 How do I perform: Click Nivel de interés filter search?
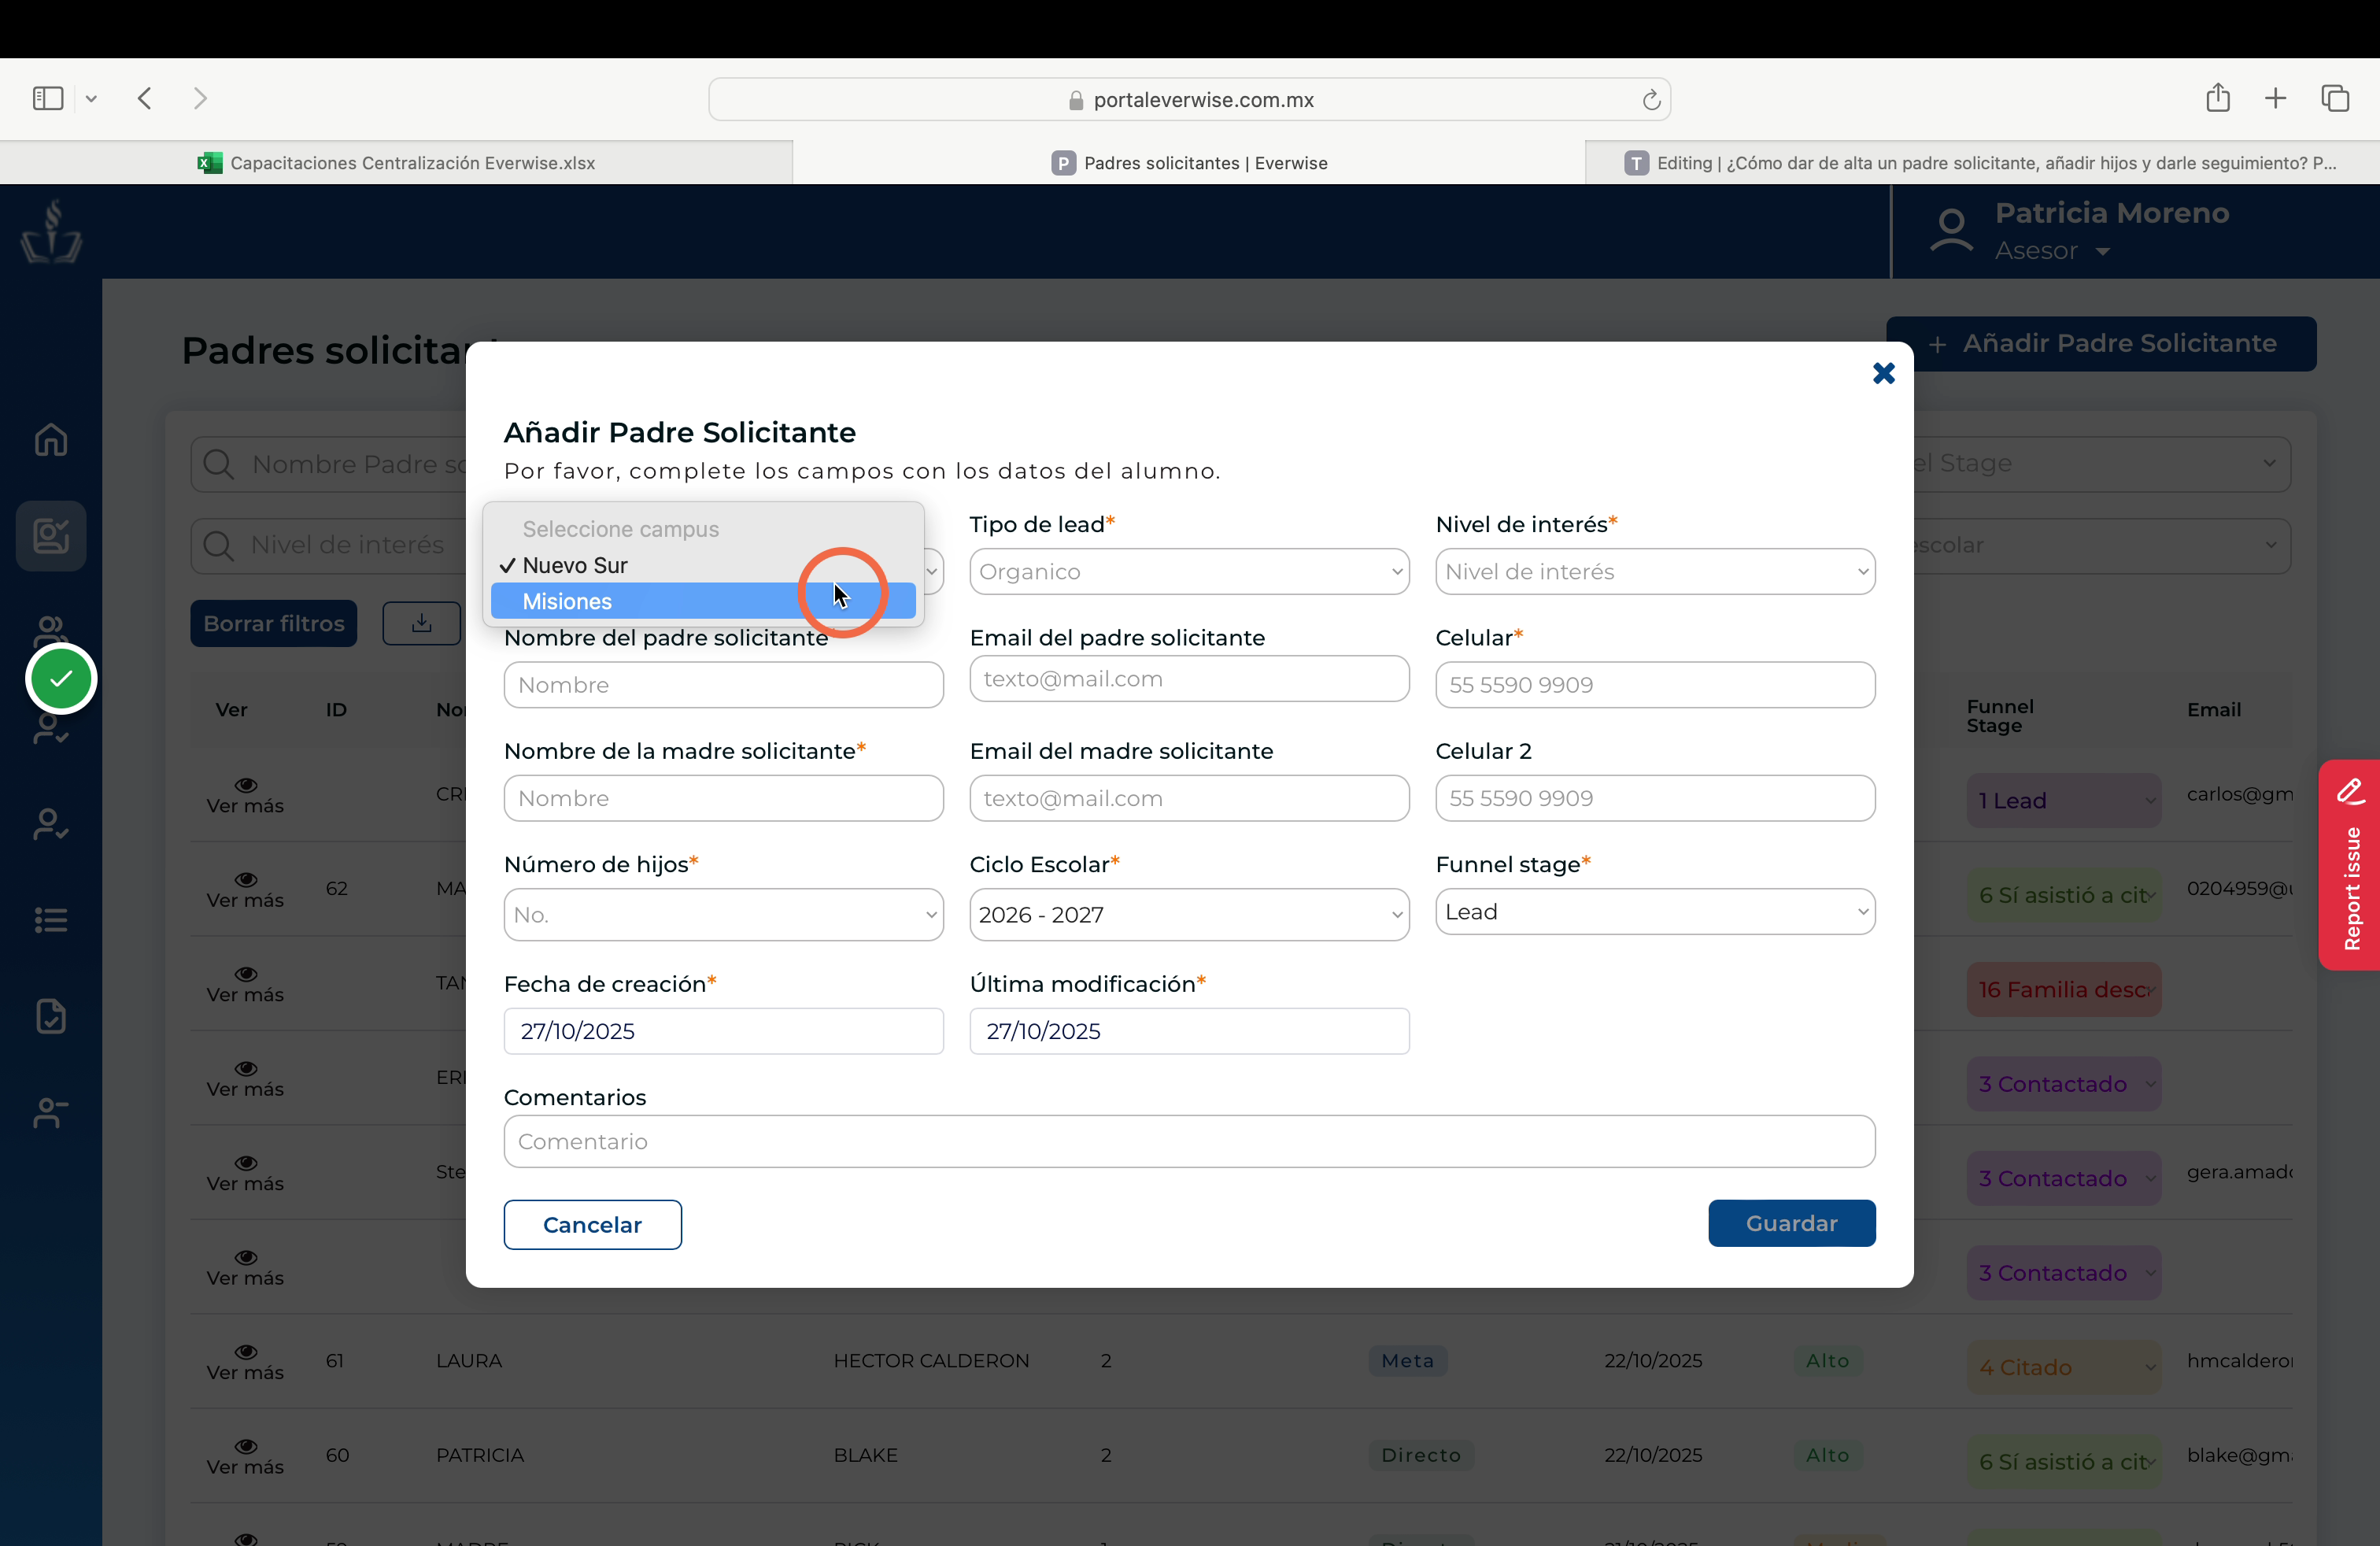(x=330, y=545)
